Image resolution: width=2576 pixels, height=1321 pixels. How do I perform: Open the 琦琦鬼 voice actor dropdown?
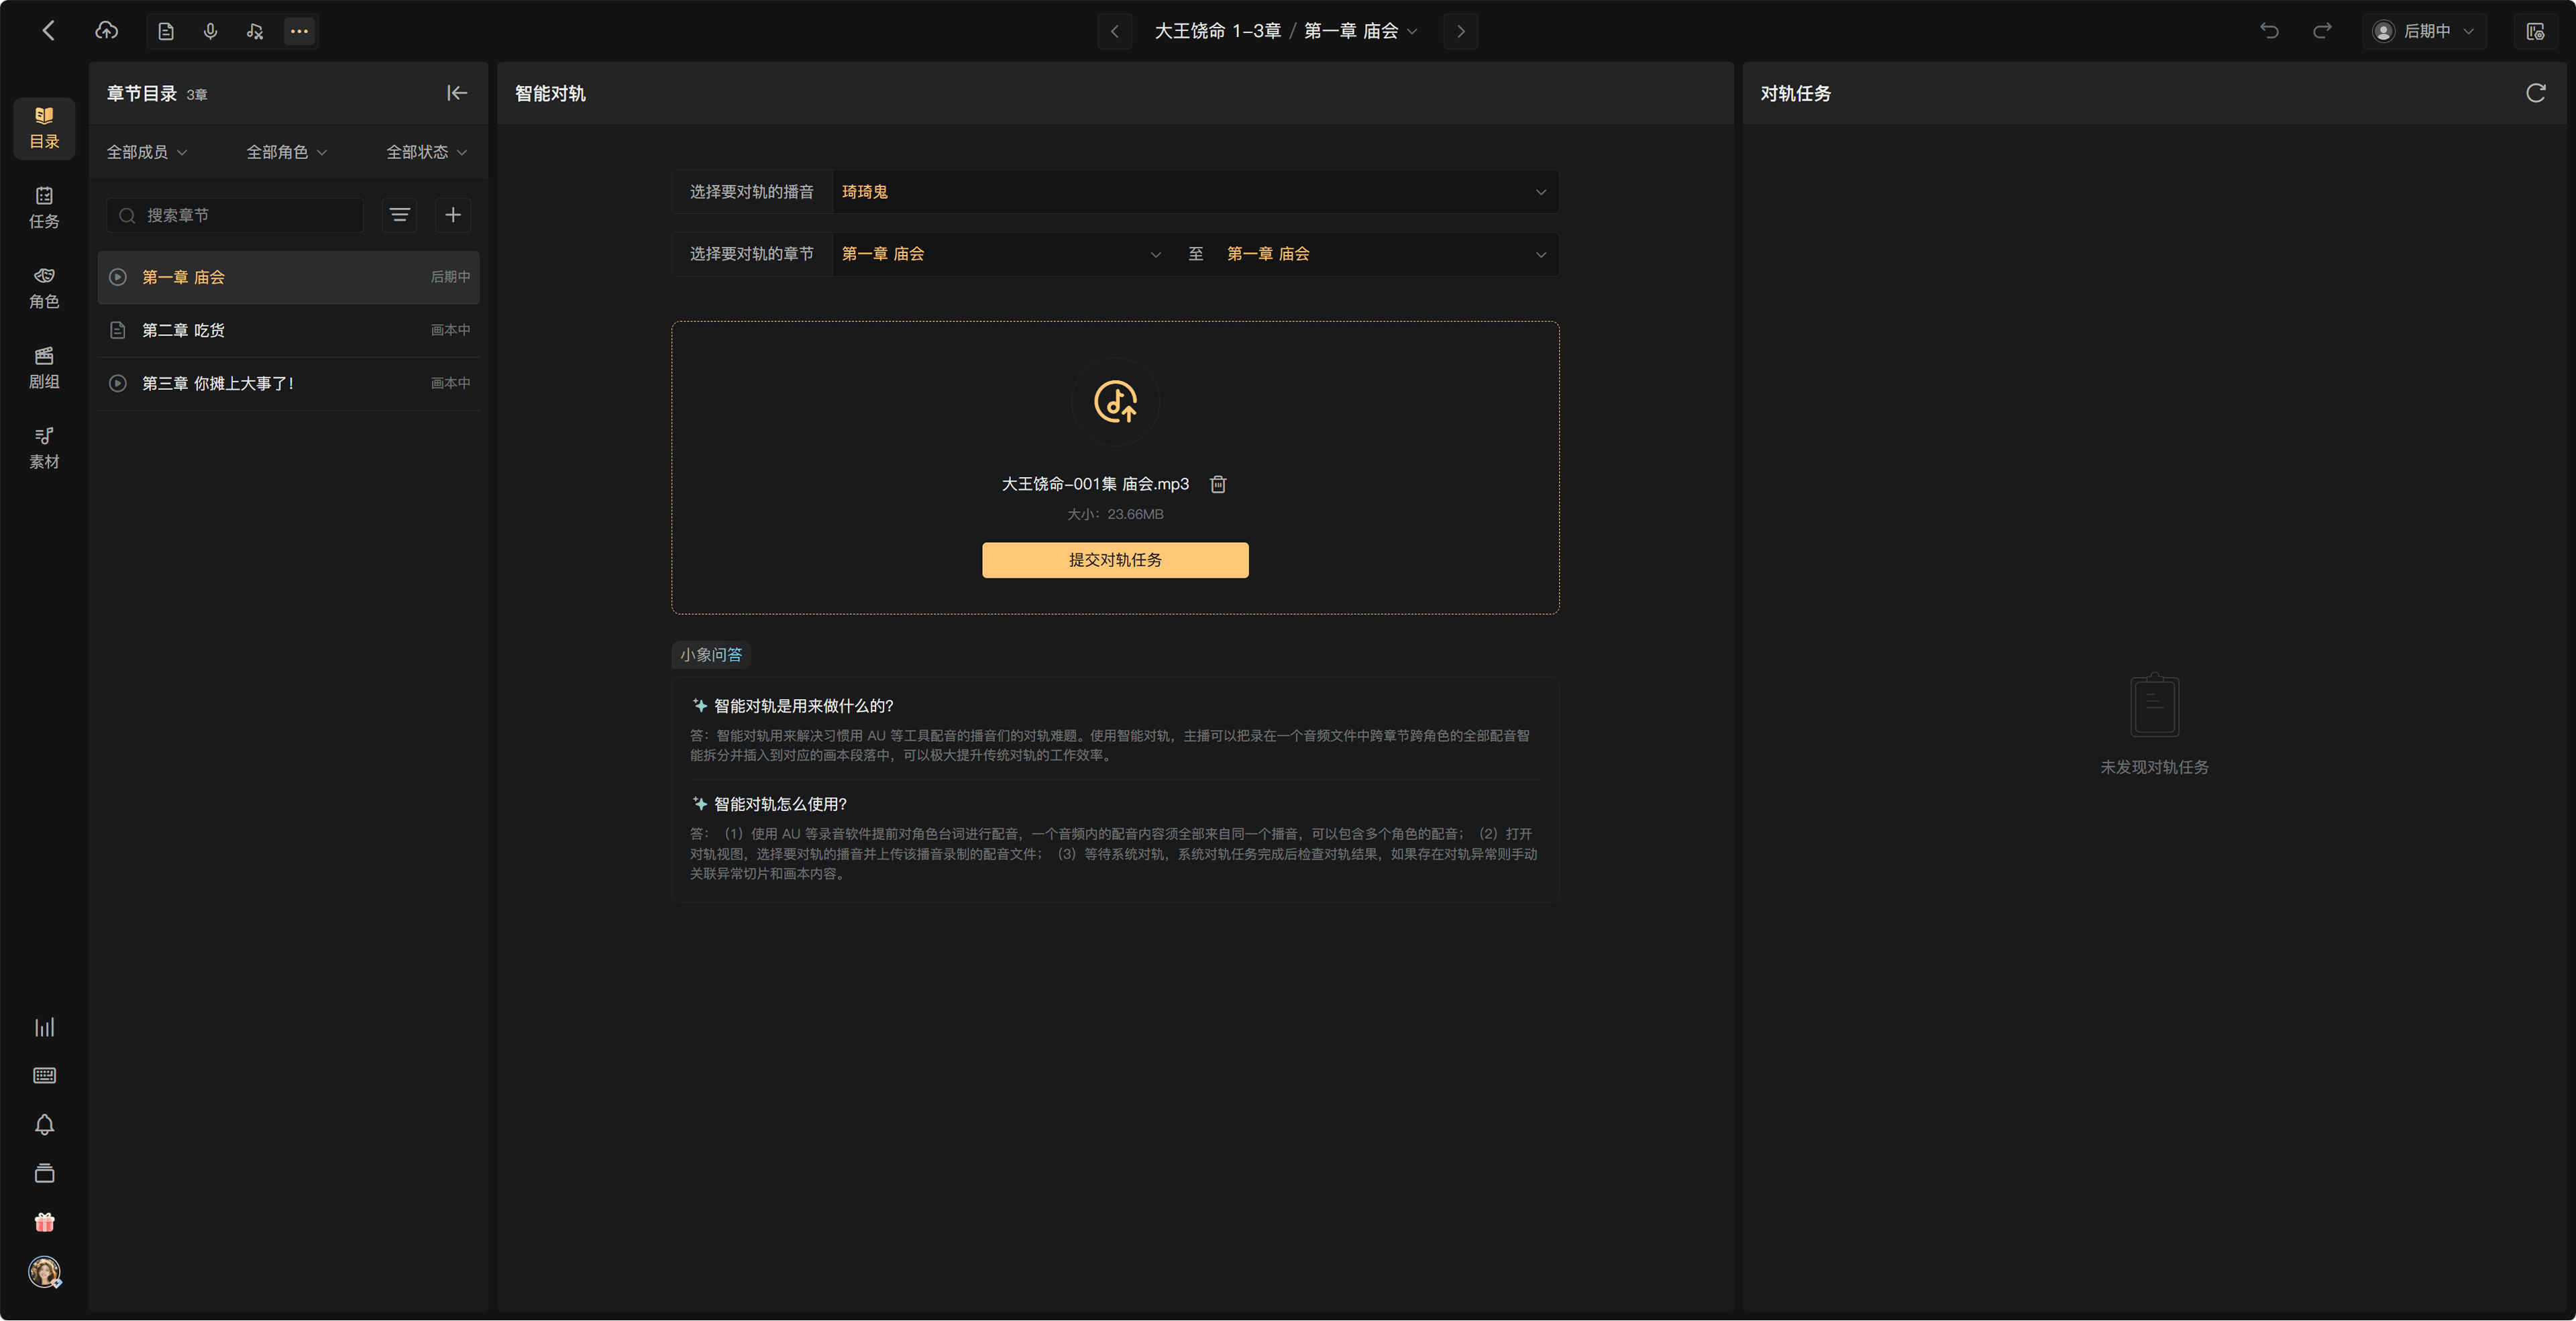point(1195,192)
